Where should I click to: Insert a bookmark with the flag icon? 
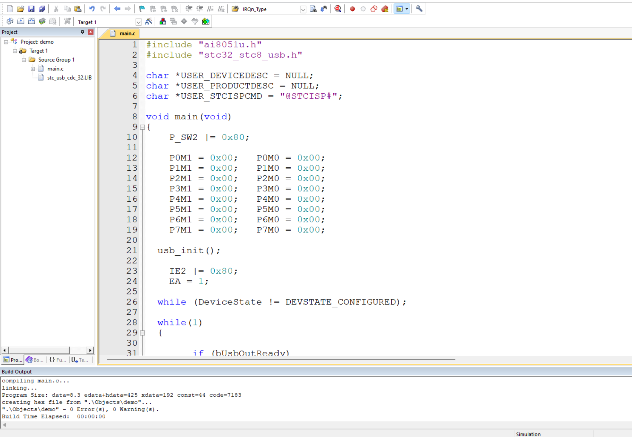point(142,9)
